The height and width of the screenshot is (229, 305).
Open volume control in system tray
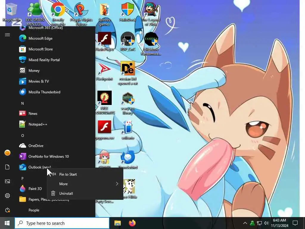pos(266,223)
